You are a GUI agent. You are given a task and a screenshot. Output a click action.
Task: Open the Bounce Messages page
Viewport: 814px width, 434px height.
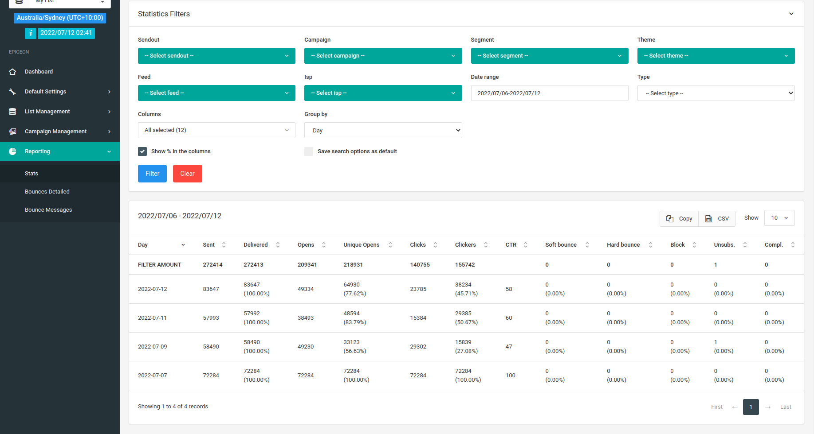point(48,209)
